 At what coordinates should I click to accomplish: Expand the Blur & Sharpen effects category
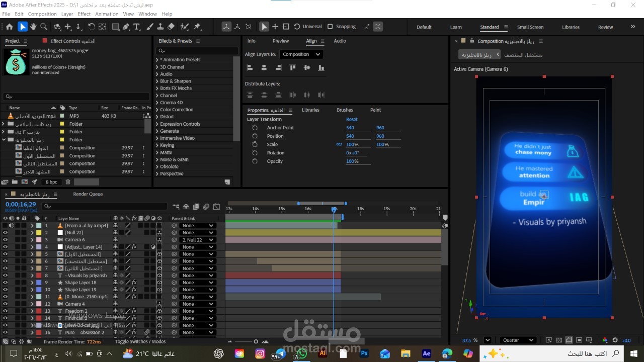[x=157, y=81]
